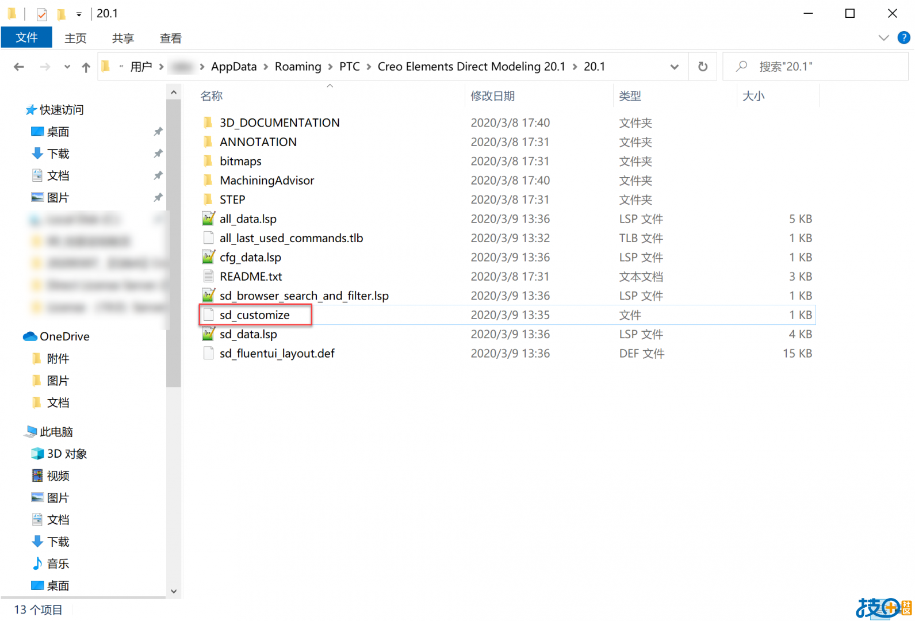Open the 文件 ribbon tab
Viewport: 915px width, 621px height.
[26, 38]
